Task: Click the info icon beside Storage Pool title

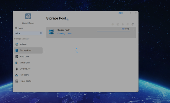Action: (67, 20)
